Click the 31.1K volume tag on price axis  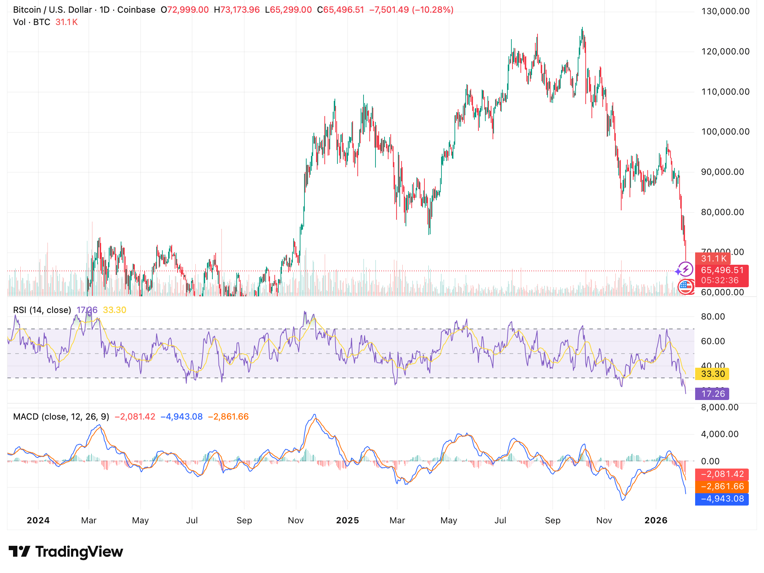(713, 259)
